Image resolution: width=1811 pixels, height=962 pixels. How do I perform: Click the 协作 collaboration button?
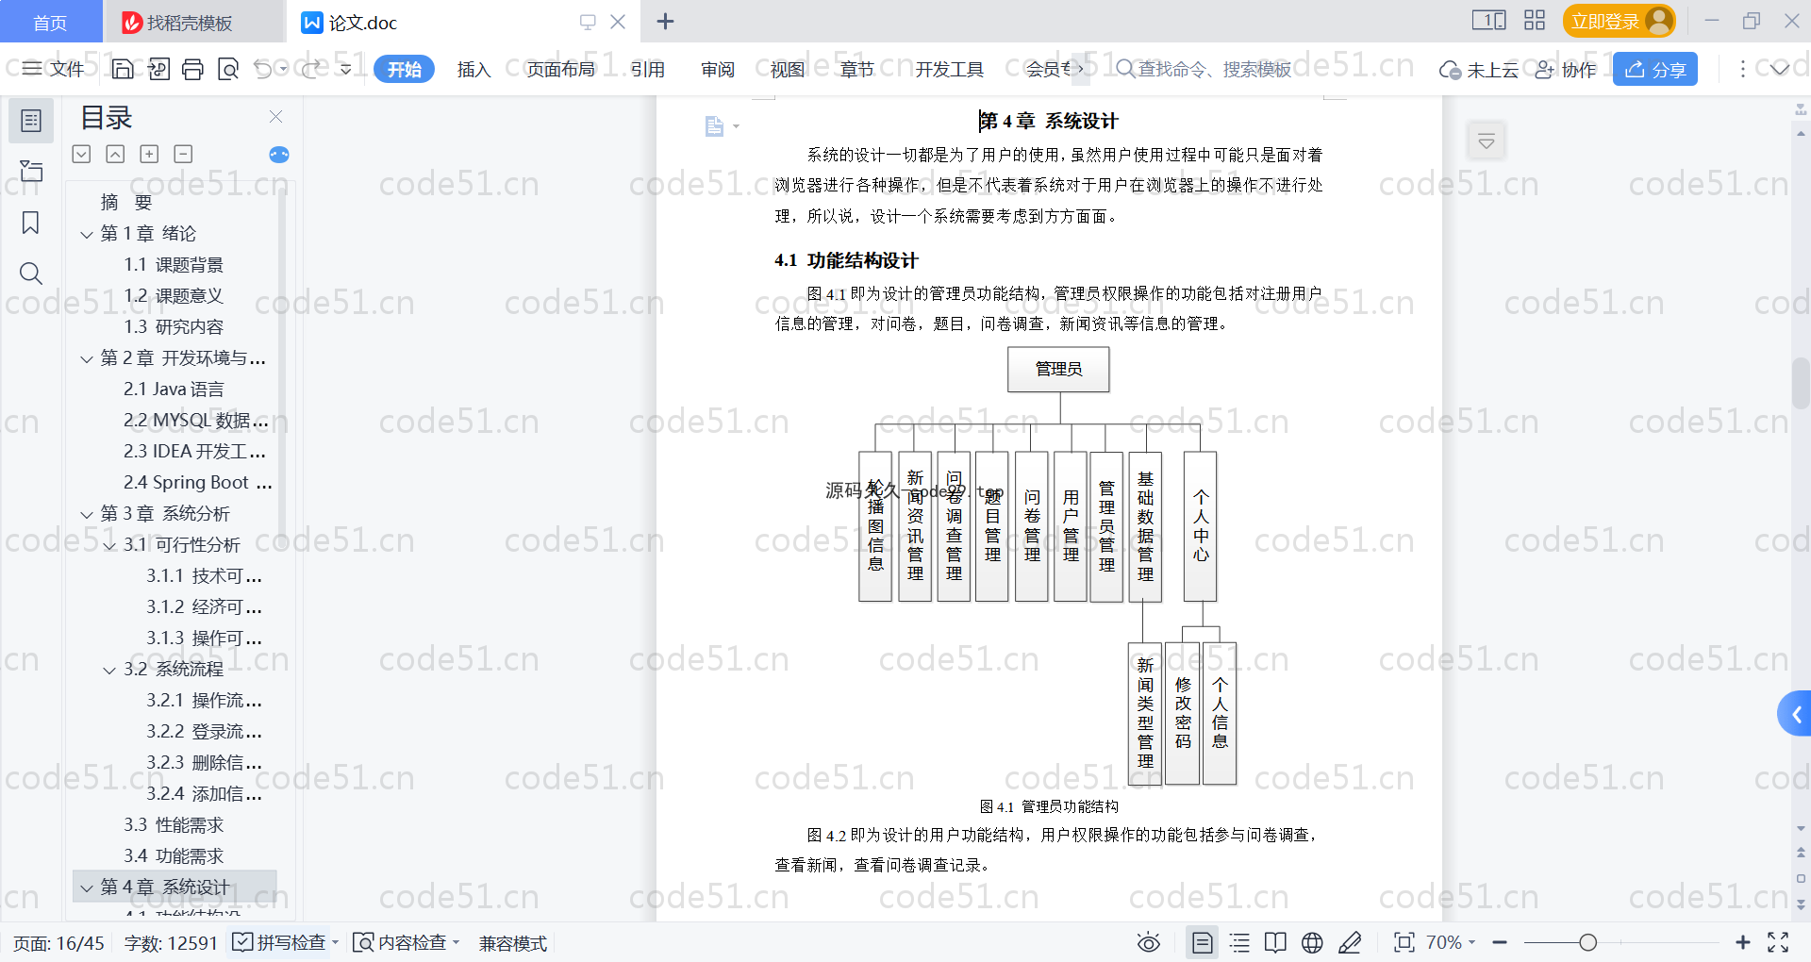coord(1566,70)
